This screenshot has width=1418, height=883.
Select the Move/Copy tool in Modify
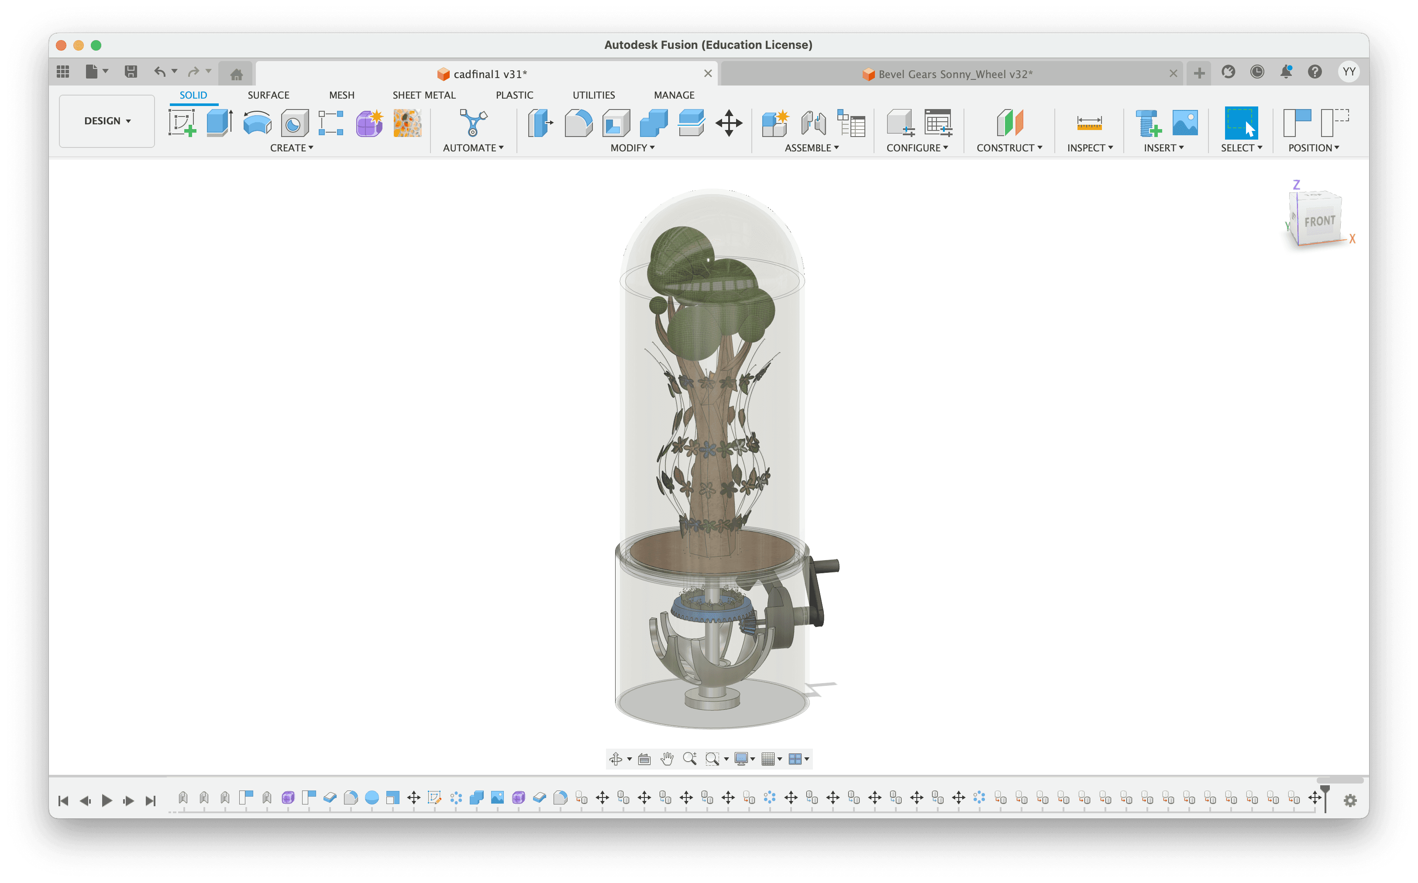729,123
